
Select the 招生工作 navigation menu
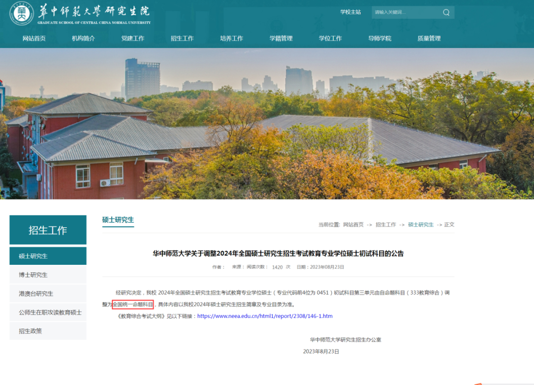(x=181, y=38)
